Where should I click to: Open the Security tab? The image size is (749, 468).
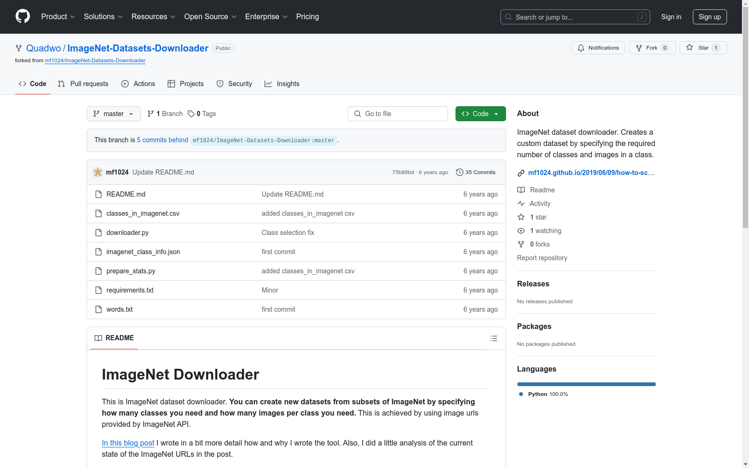click(x=234, y=84)
